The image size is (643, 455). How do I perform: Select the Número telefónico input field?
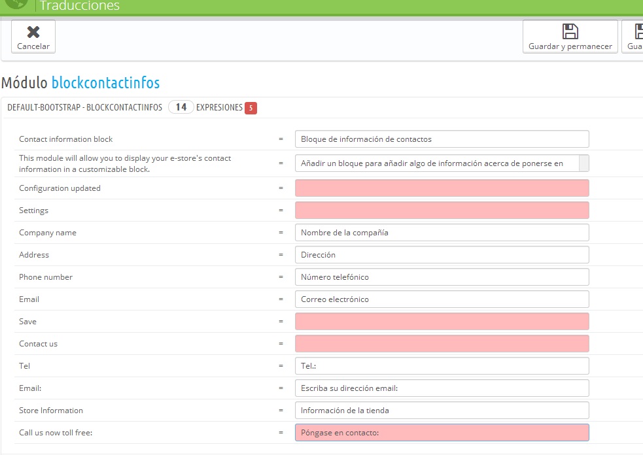coord(442,277)
